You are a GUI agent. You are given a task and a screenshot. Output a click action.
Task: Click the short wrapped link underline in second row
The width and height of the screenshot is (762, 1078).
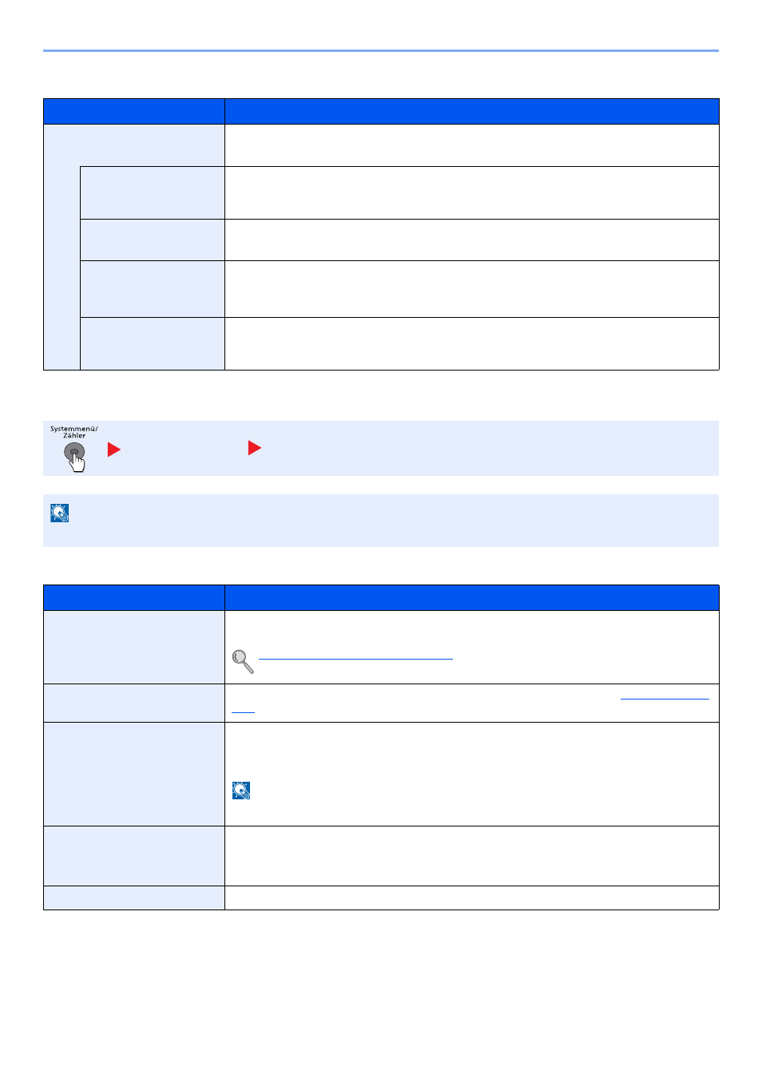243,711
